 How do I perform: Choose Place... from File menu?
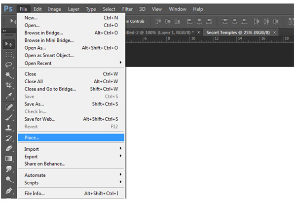click(71, 137)
